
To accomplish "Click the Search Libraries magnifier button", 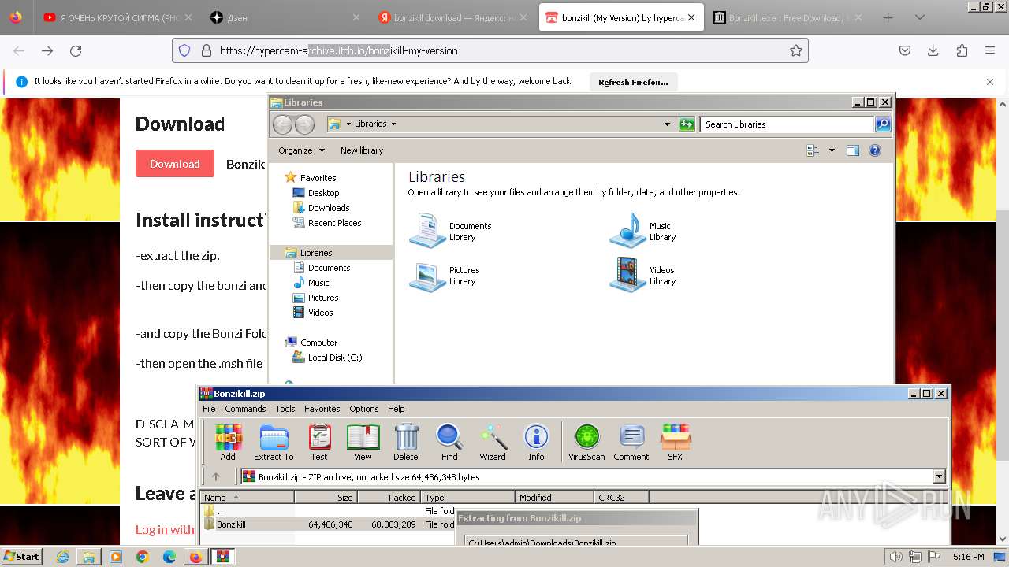I will coord(883,124).
